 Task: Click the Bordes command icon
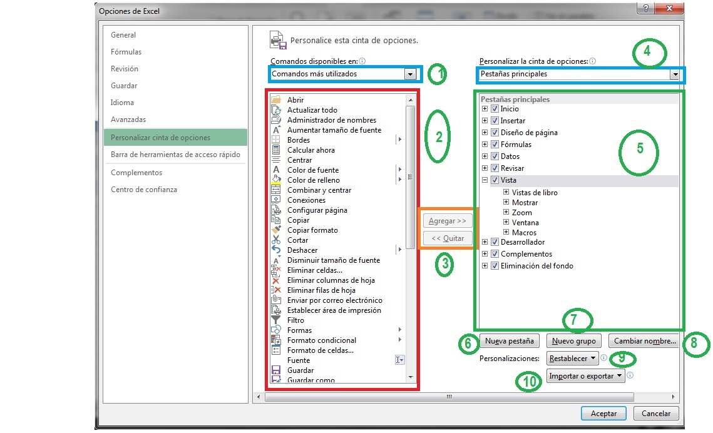point(276,140)
